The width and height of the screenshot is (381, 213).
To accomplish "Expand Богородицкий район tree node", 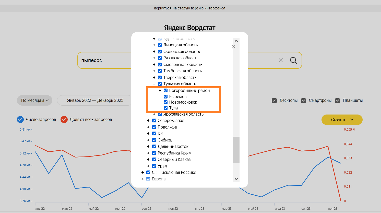I will tap(160, 91).
